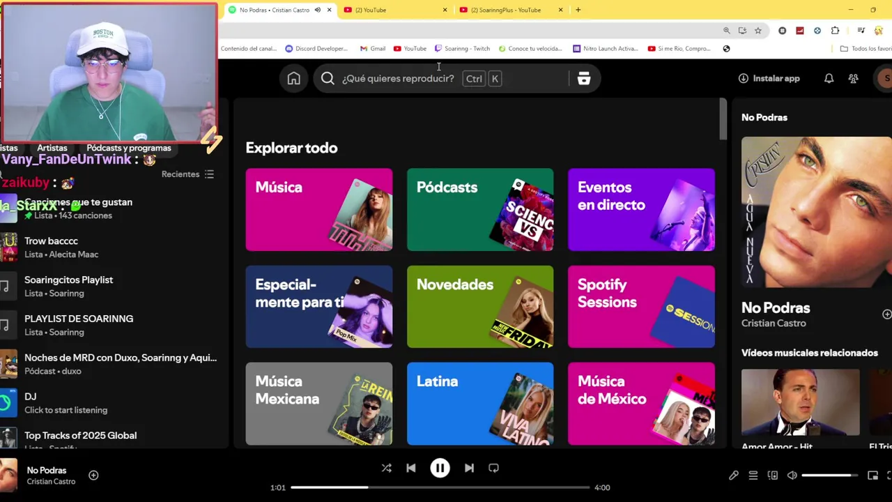Open notifications bell icon
The width and height of the screenshot is (892, 502).
pyautogui.click(x=829, y=79)
